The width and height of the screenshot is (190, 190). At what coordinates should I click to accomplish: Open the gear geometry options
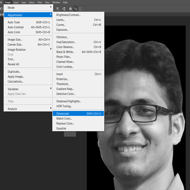(x=70, y=9)
